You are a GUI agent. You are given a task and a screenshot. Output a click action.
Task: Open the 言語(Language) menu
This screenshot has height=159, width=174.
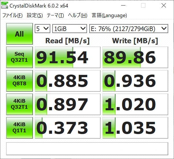click(109, 15)
